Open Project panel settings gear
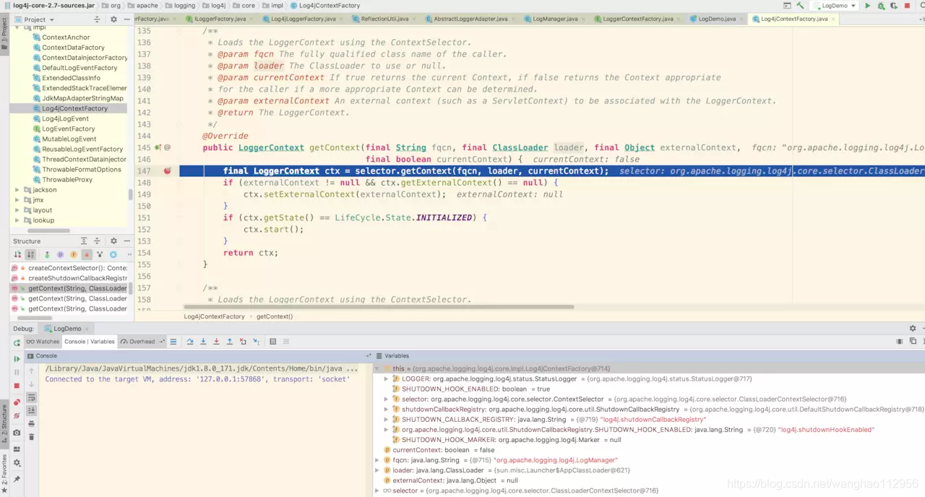The width and height of the screenshot is (925, 497). coord(113,20)
